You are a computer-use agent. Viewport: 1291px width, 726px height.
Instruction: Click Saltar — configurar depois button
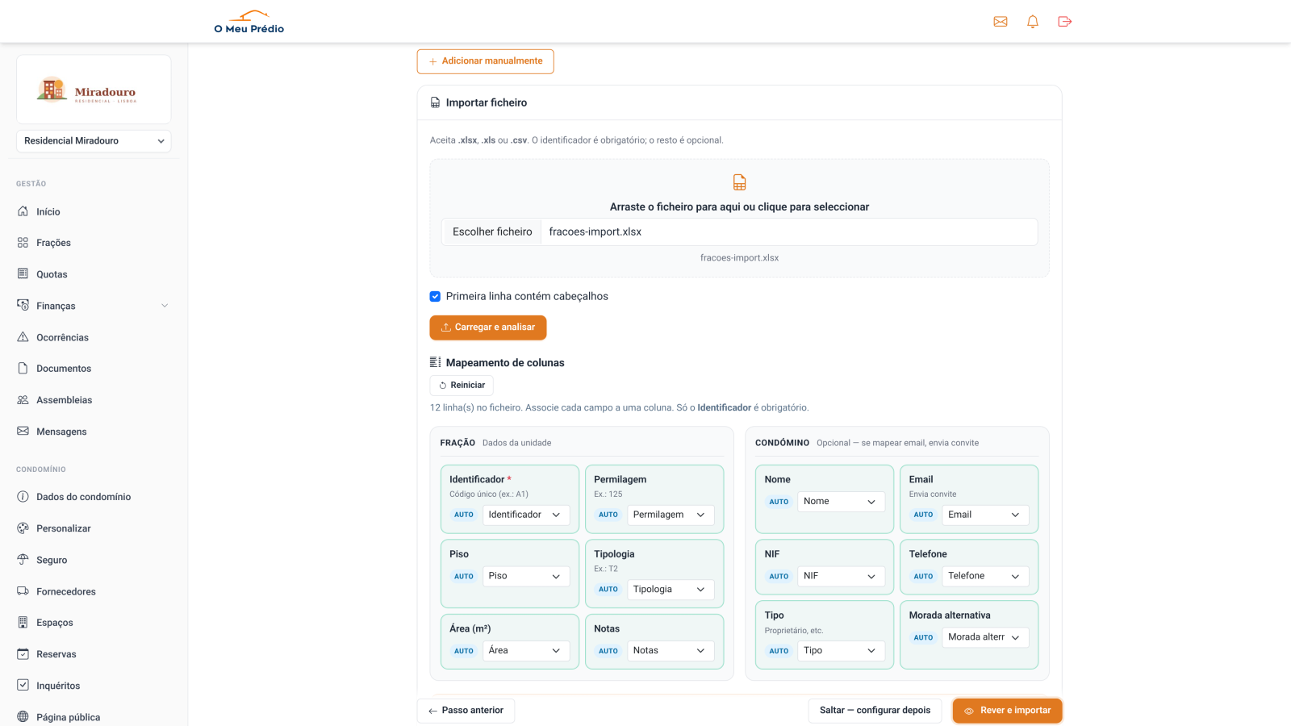[875, 711]
